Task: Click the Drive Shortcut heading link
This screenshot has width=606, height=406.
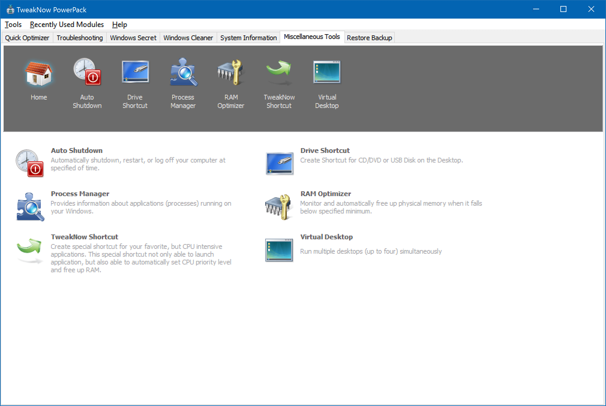Action: [325, 151]
